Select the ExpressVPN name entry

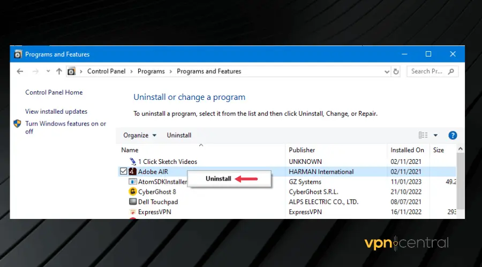tap(155, 212)
